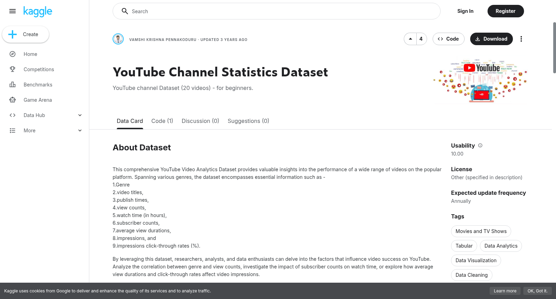The width and height of the screenshot is (556, 299).
Task: Expand the More section chevron
Action: pyautogui.click(x=80, y=131)
